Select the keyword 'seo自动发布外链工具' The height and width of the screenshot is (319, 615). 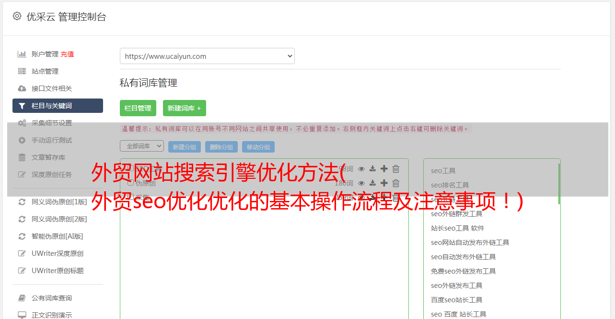point(464,257)
